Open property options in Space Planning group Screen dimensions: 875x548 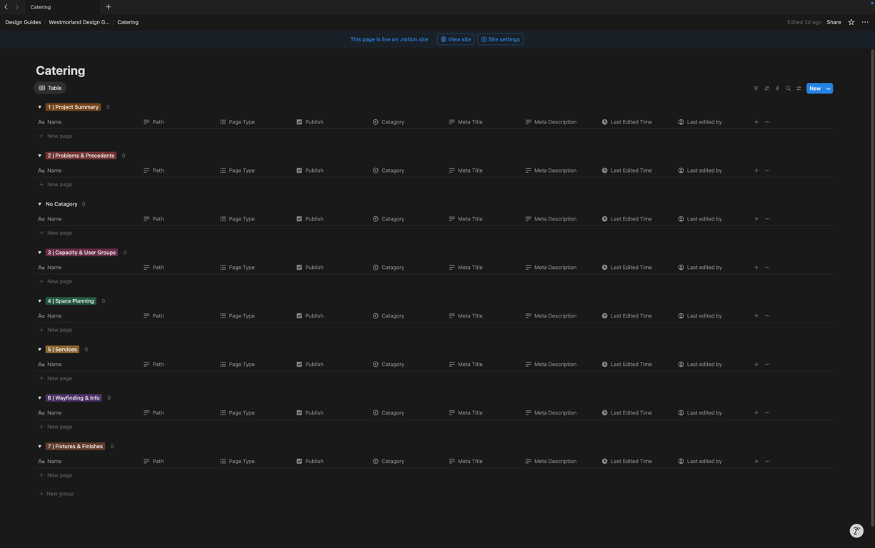point(767,316)
